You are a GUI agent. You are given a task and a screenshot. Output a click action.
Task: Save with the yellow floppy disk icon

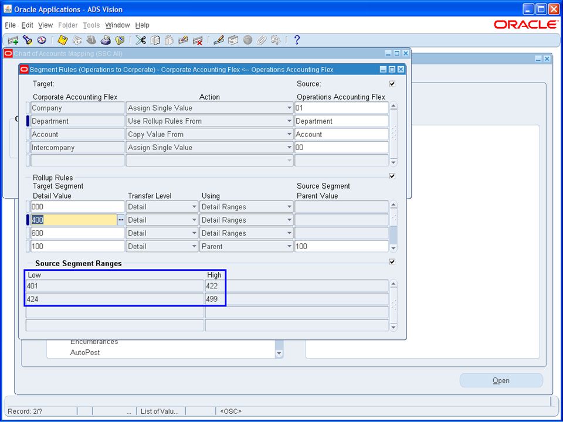(63, 40)
